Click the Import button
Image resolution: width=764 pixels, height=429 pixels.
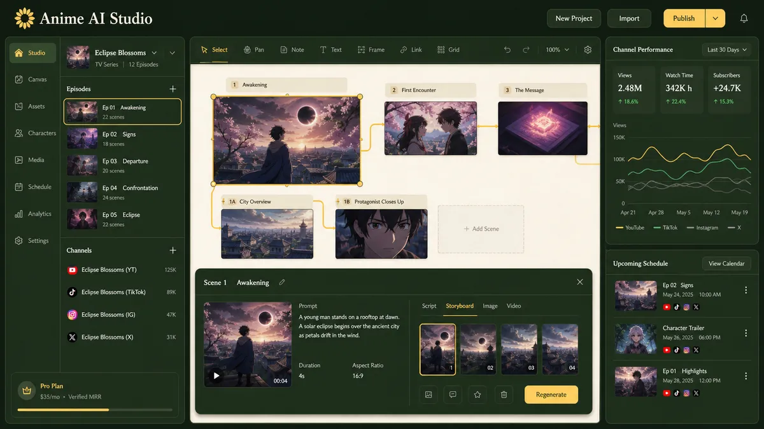point(629,18)
